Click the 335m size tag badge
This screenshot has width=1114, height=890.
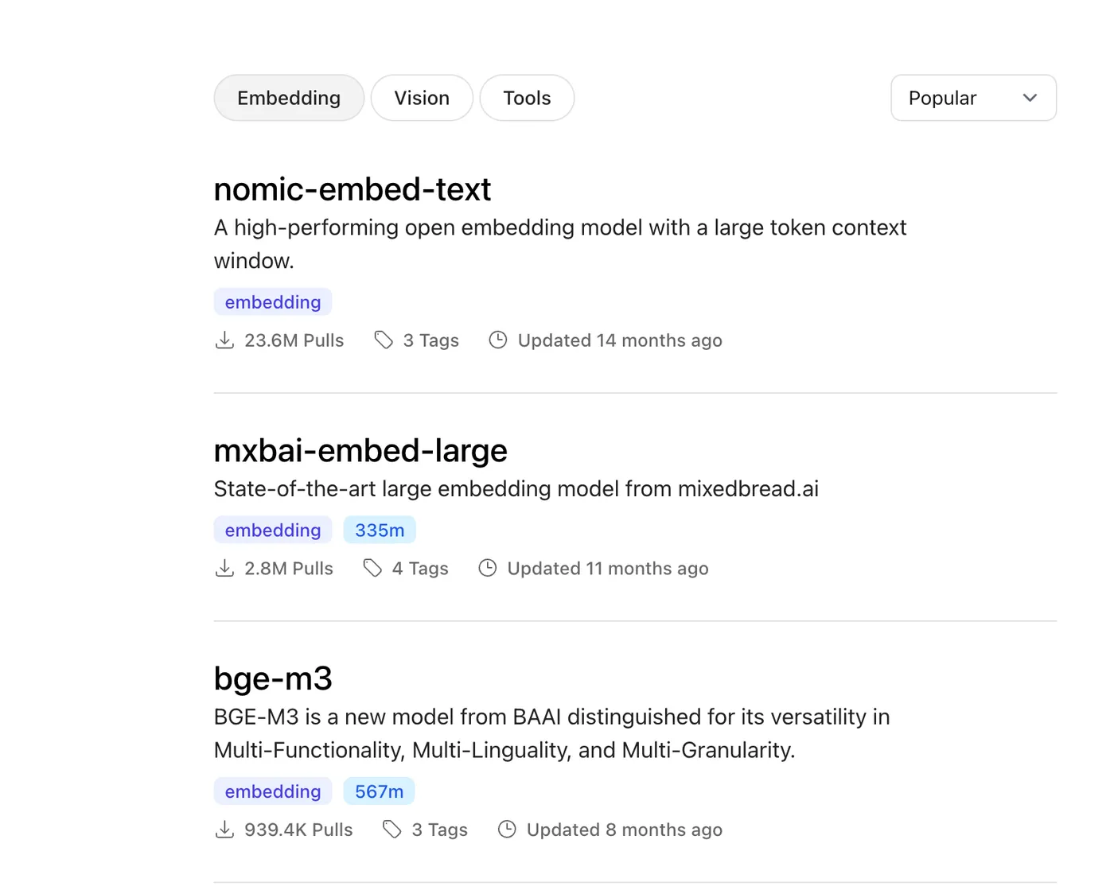pos(380,531)
